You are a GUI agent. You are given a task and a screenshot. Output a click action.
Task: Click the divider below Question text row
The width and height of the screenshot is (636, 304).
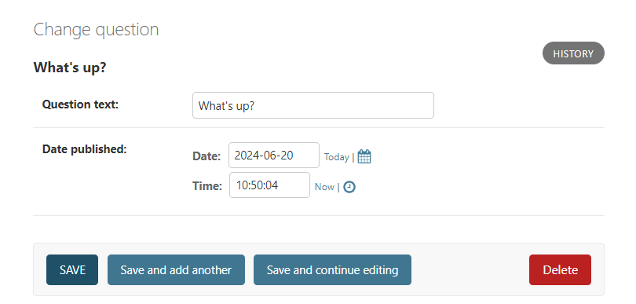(319, 127)
